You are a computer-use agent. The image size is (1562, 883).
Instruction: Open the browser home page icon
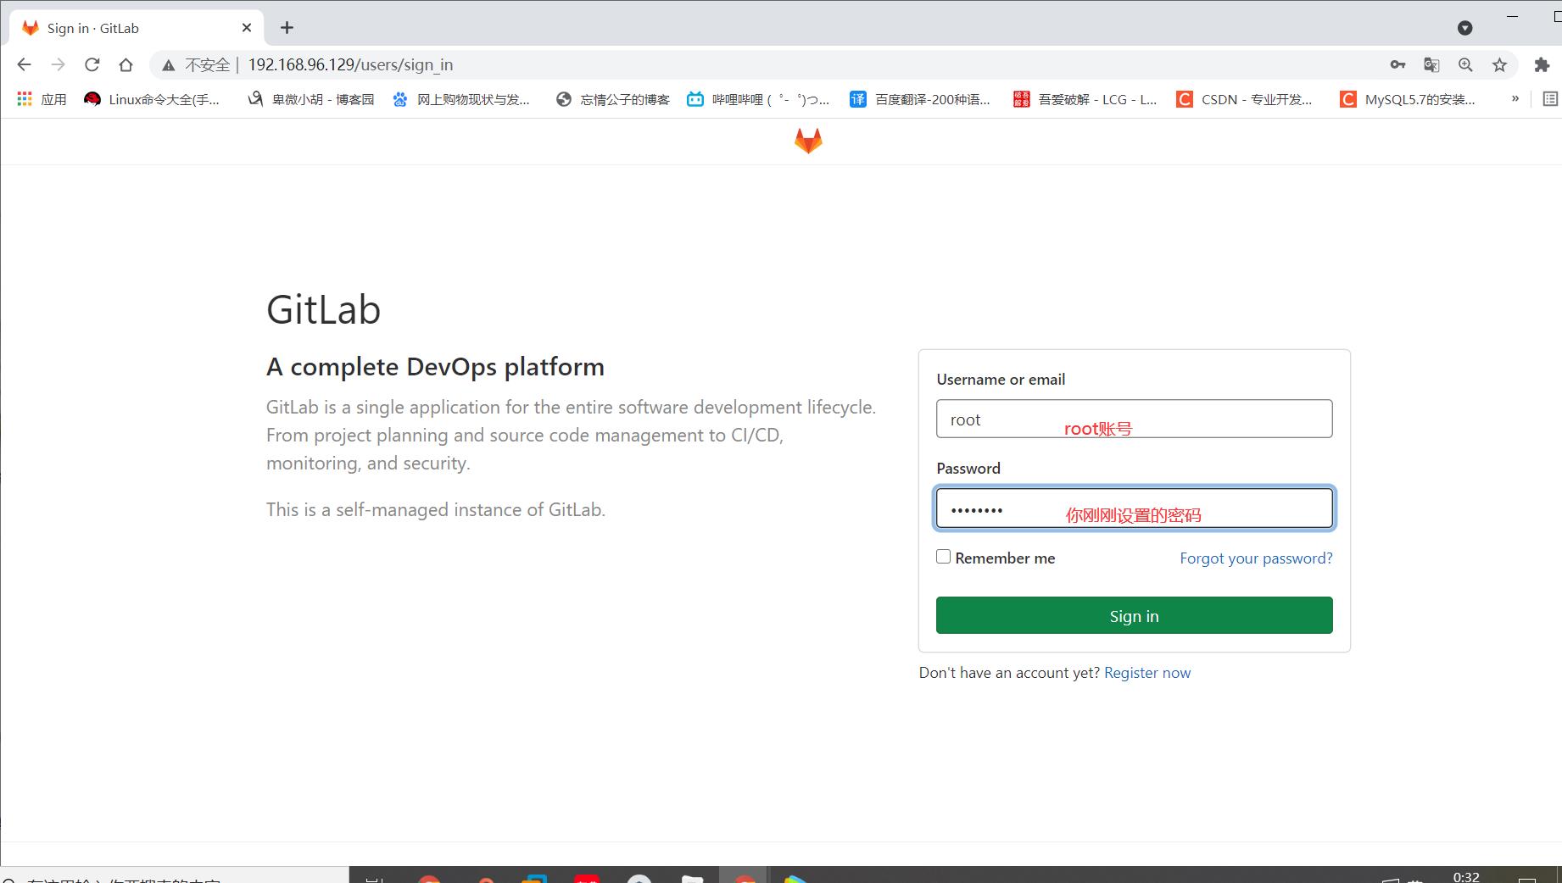click(126, 64)
